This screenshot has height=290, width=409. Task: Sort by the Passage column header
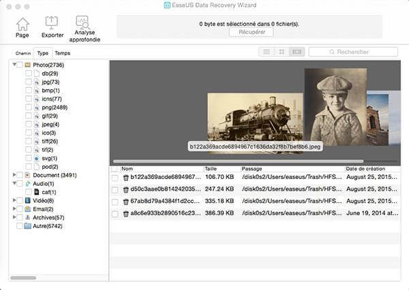coord(292,169)
